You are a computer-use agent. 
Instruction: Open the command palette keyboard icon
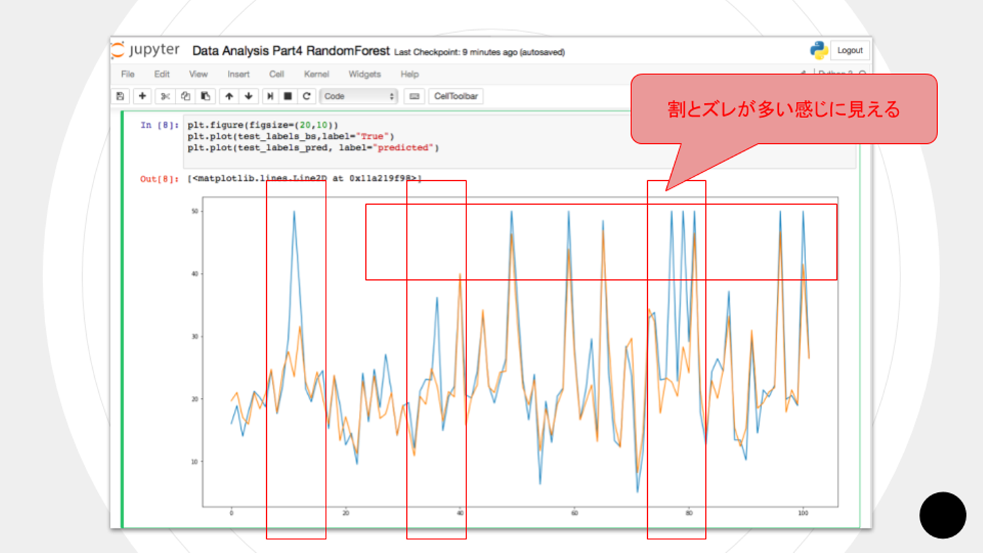[x=414, y=96]
